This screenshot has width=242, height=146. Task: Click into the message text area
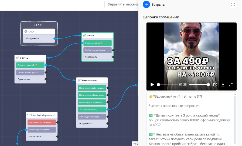coord(190,119)
